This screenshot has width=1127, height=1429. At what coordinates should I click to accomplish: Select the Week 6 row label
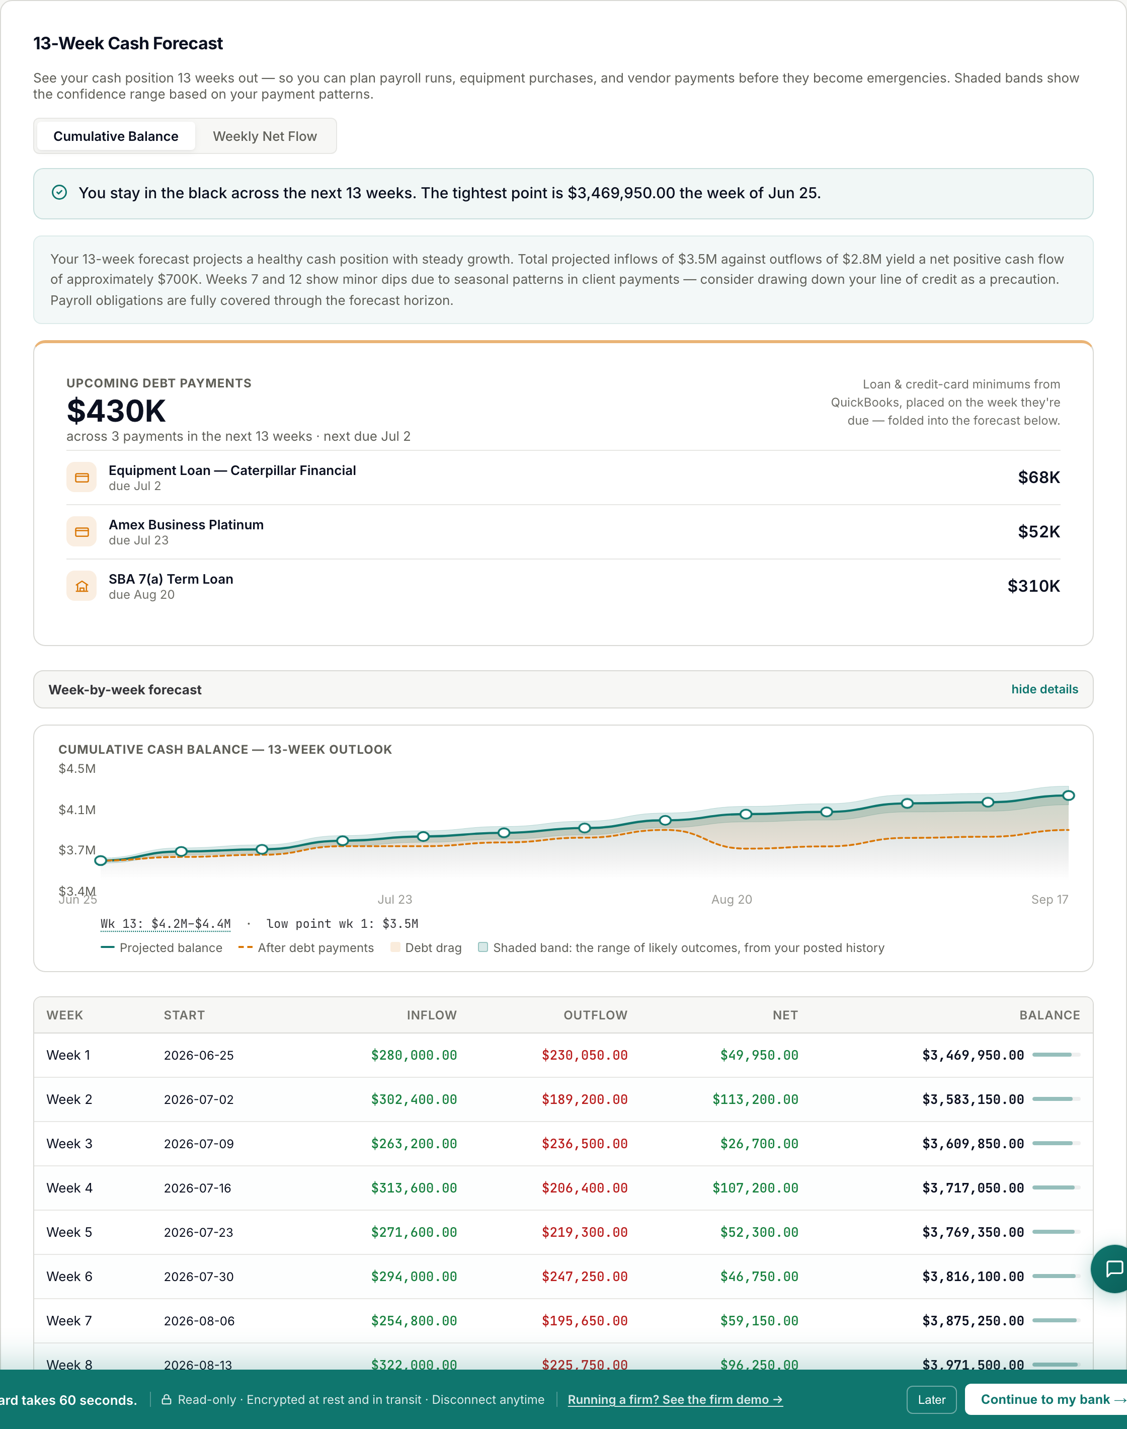click(x=69, y=1276)
